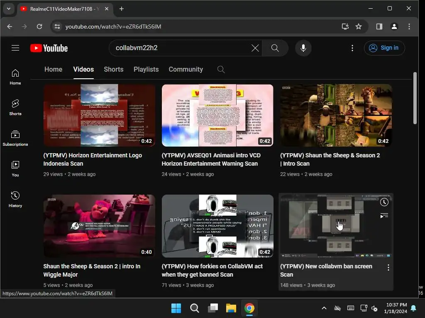This screenshot has width=425, height=318.
Task: Open the notification bell in the tray
Action: (x=414, y=308)
